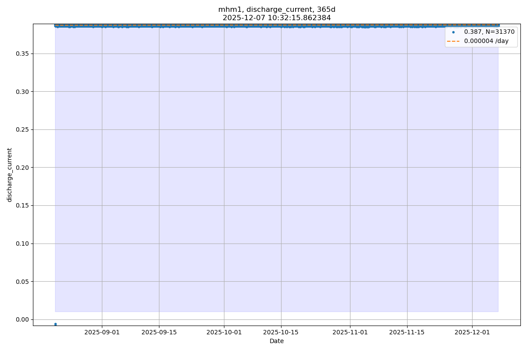This screenshot has width=527, height=351.
Task: Click the timestamp subtitle under the title
Action: click(x=277, y=18)
